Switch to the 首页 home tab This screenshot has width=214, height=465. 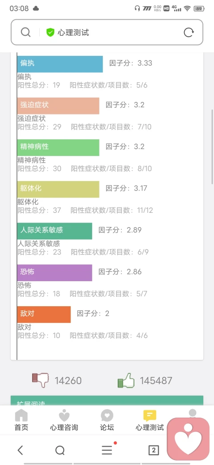[x=21, y=420]
